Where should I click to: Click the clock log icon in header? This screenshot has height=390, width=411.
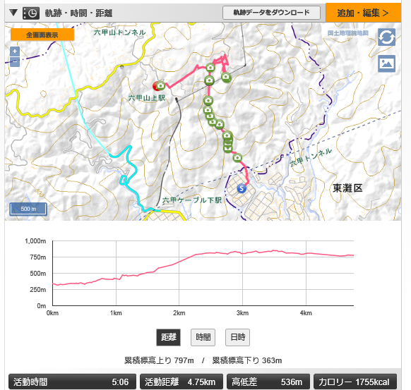point(31,13)
